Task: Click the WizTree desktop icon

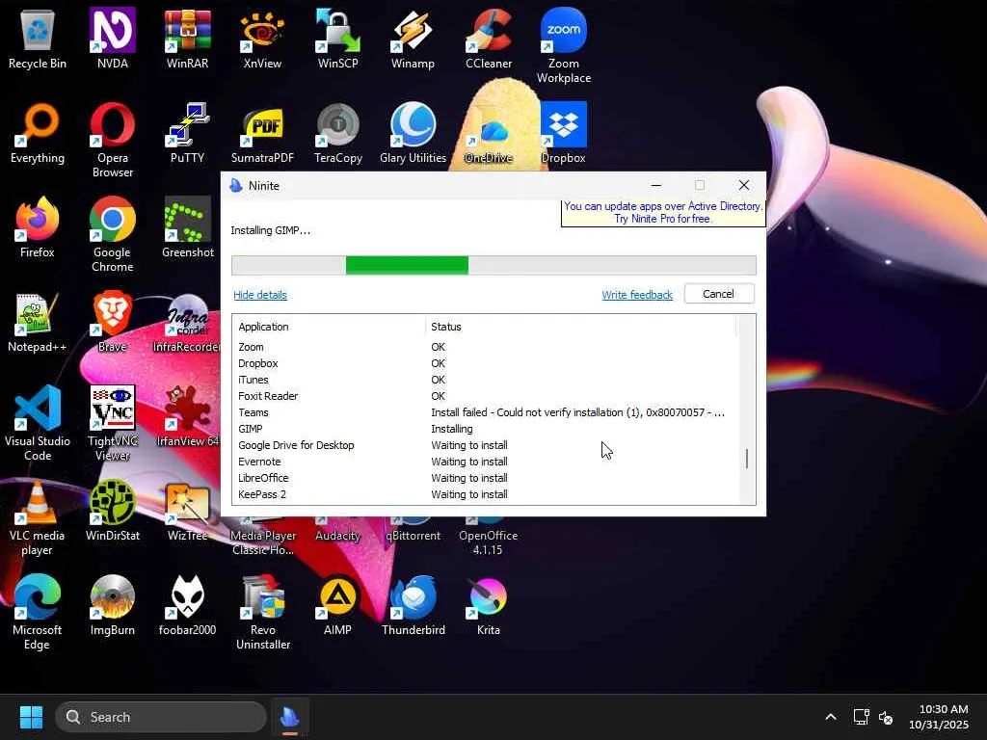Action: coord(188,511)
